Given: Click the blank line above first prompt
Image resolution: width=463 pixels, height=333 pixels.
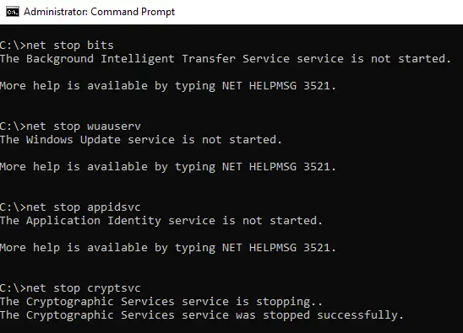Looking at the screenshot, I should (x=231, y=32).
